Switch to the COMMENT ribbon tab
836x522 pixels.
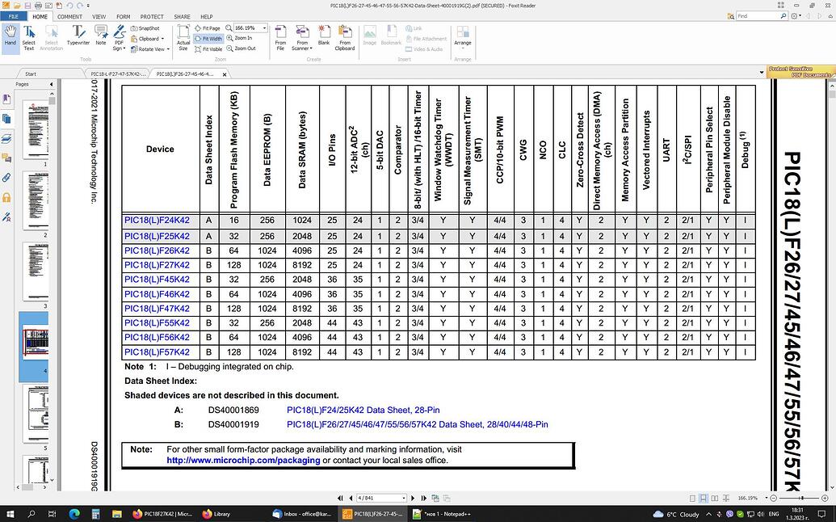pyautogui.click(x=69, y=16)
